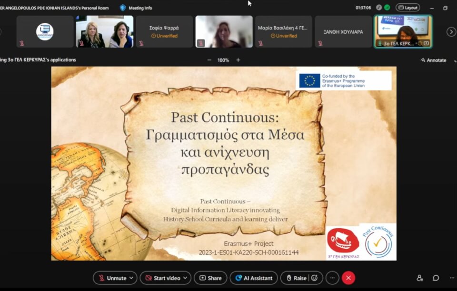The image size is (457, 291).
Task: Open more options ellipsis in control bar
Action: [x=332, y=278]
